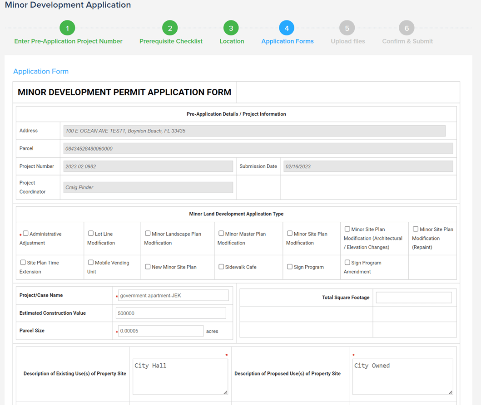Click the step 5 Upload files circle

click(x=347, y=28)
